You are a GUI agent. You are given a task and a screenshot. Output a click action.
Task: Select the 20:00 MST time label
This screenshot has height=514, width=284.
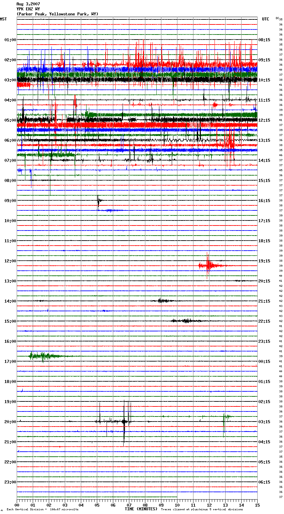coord(10,422)
